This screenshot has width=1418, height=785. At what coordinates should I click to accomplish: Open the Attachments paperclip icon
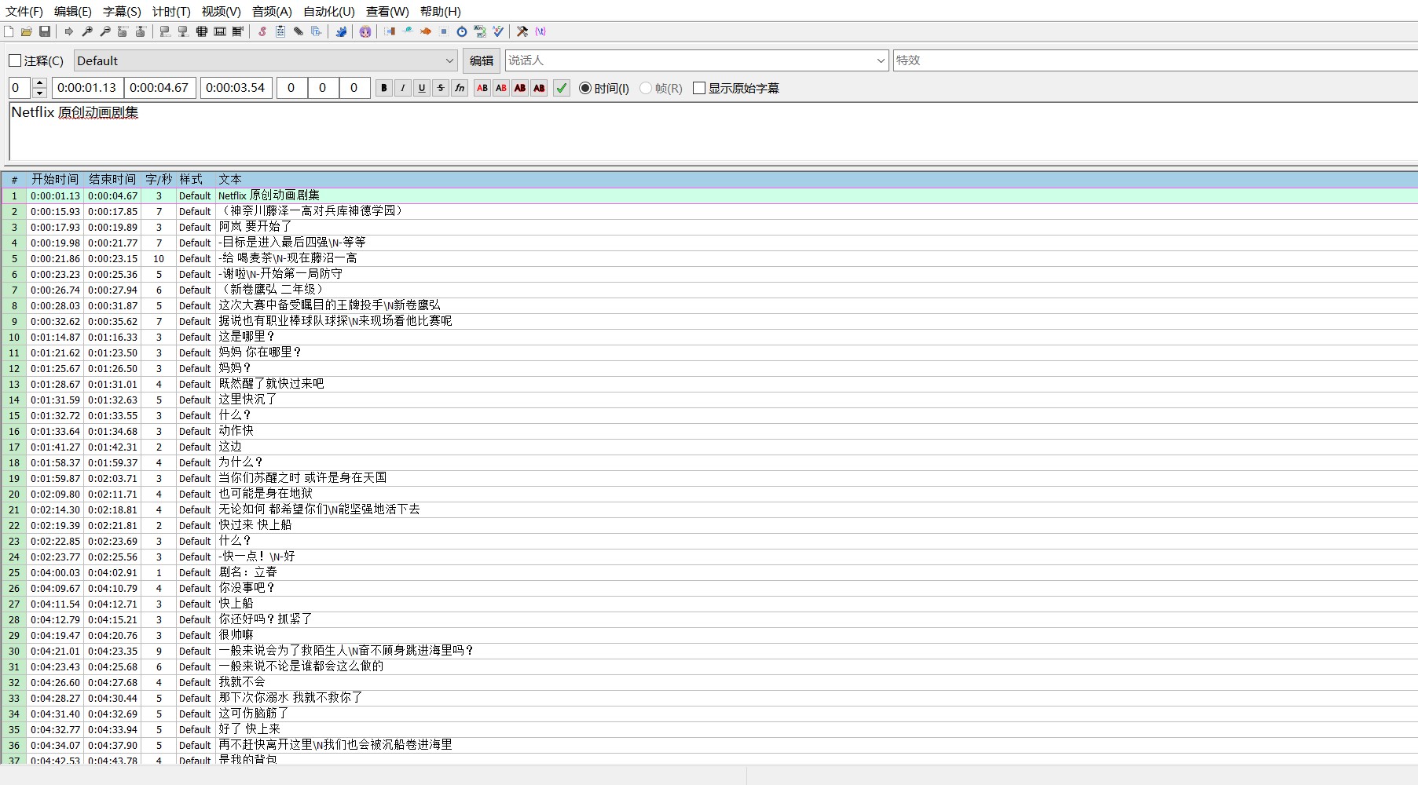click(x=299, y=31)
